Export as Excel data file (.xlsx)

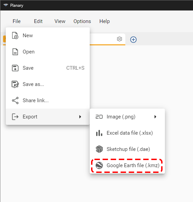pos(127,133)
